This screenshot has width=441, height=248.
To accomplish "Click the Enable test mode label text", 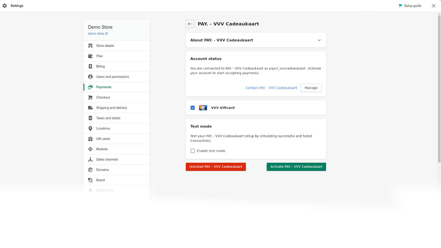I will [x=211, y=151].
